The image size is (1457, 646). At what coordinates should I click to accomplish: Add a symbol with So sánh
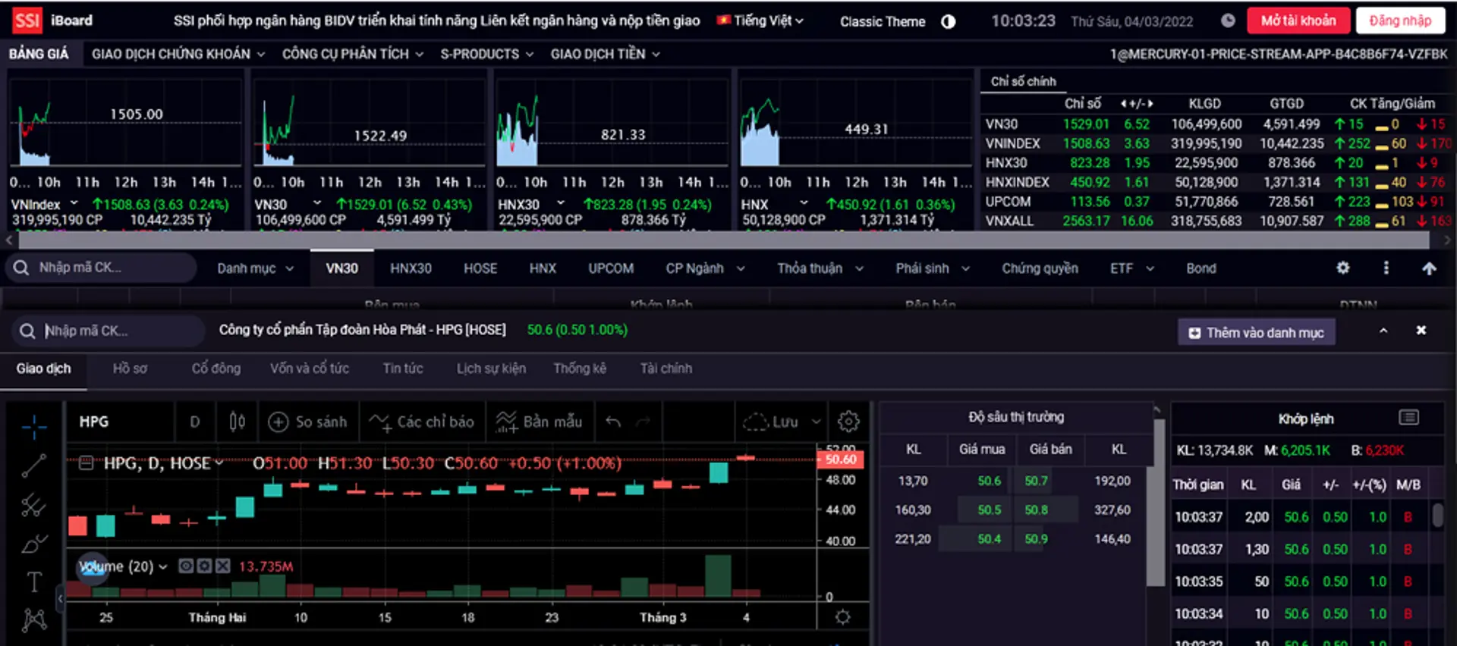tap(308, 422)
